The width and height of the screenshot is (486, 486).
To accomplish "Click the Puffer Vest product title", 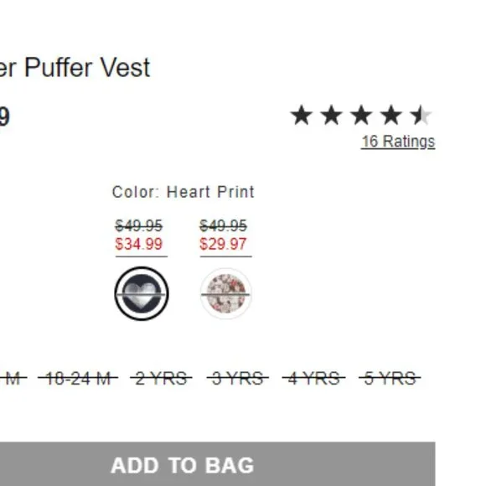I will 75,68.
